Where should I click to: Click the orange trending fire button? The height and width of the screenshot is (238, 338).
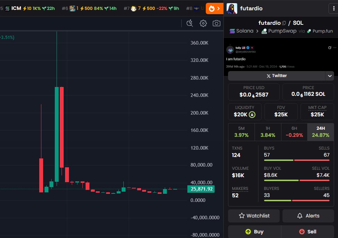tap(214, 8)
